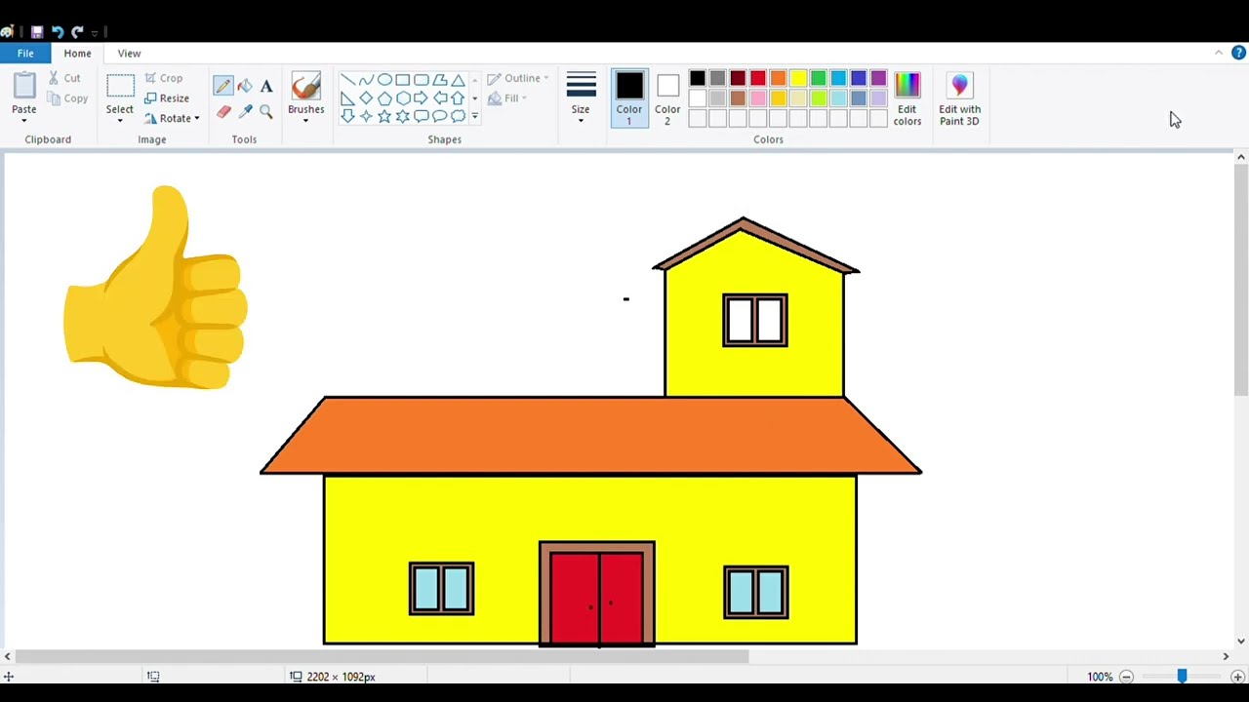Choose the Hexagon shape
This screenshot has width=1249, height=702.
click(403, 98)
